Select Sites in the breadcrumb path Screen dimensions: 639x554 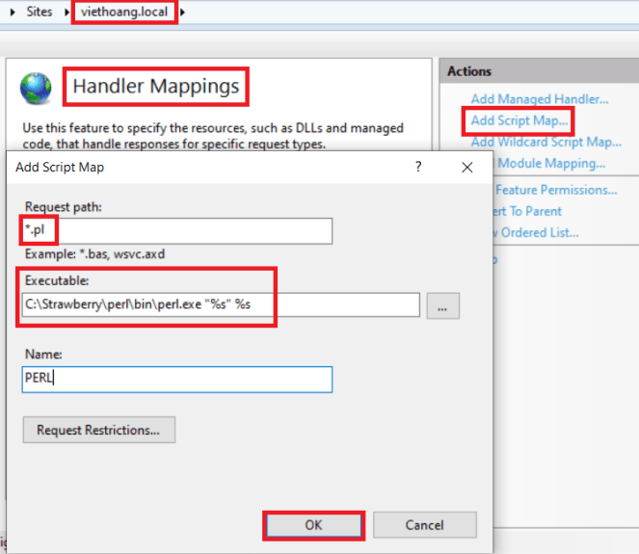coord(40,13)
